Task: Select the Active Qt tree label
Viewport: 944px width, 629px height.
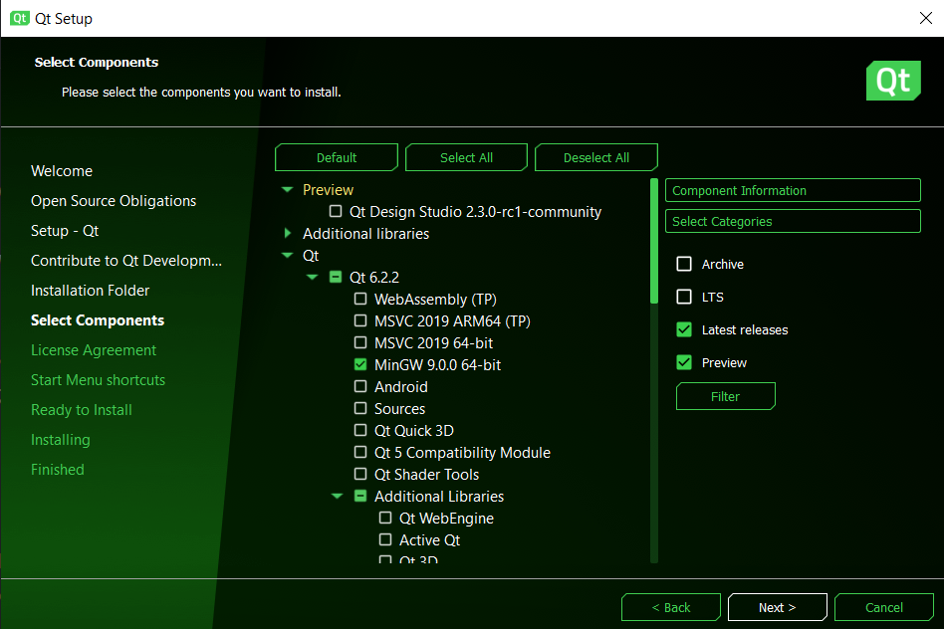Action: pyautogui.click(x=429, y=540)
